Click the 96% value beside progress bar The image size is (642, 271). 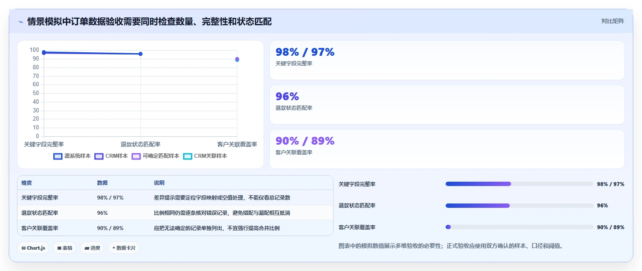(x=602, y=206)
